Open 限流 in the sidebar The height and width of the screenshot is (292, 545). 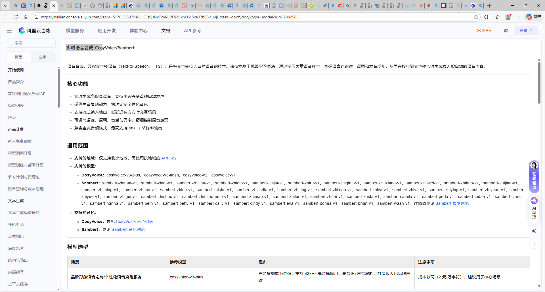12,118
